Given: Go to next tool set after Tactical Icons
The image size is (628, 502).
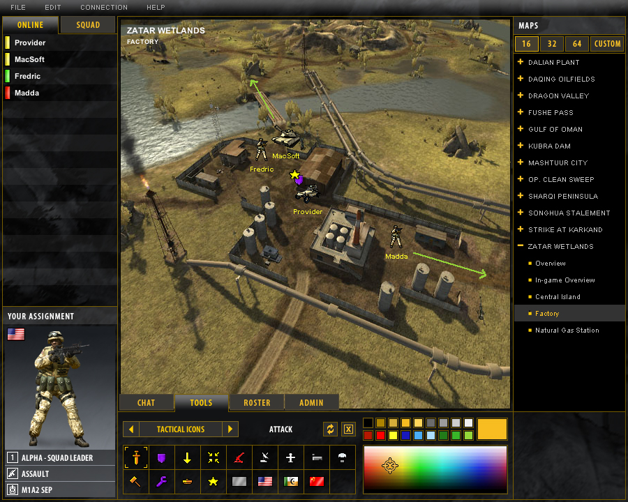Looking at the screenshot, I should [x=231, y=429].
